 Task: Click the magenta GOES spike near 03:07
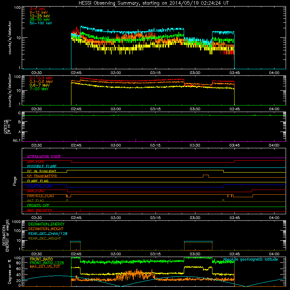click(136, 140)
